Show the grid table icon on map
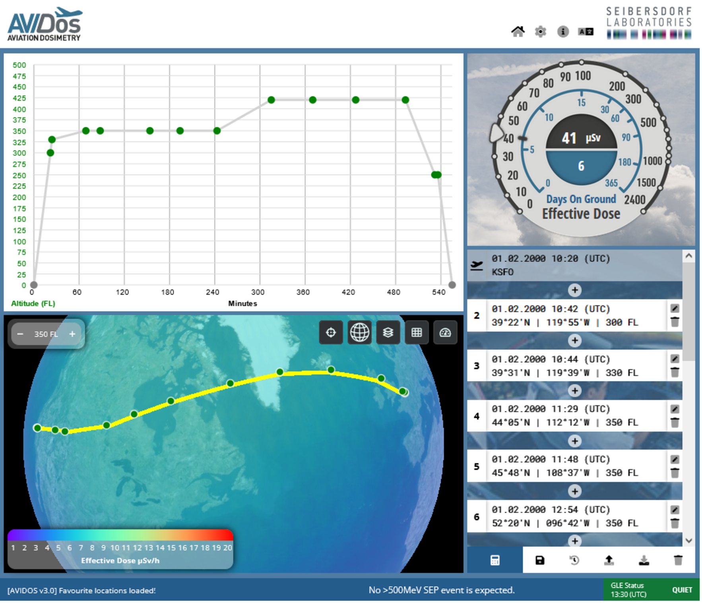This screenshot has height=603, width=702. (416, 332)
